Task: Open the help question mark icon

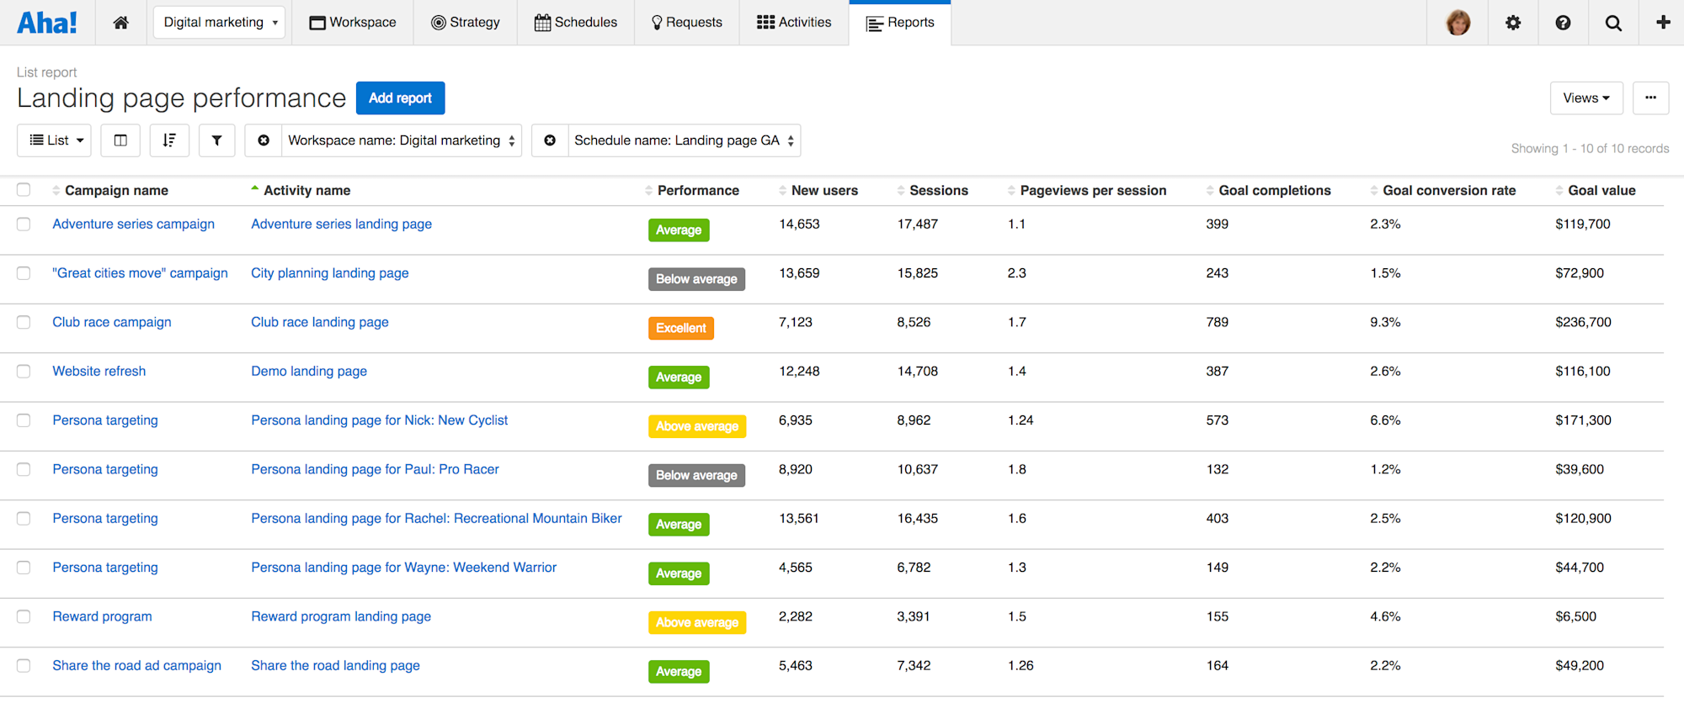Action: [1563, 23]
